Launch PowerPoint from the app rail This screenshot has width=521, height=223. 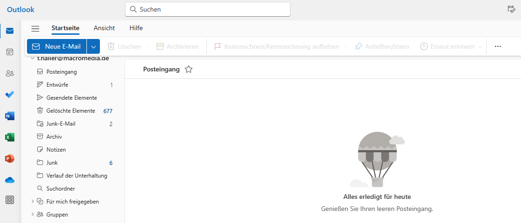coord(10,159)
